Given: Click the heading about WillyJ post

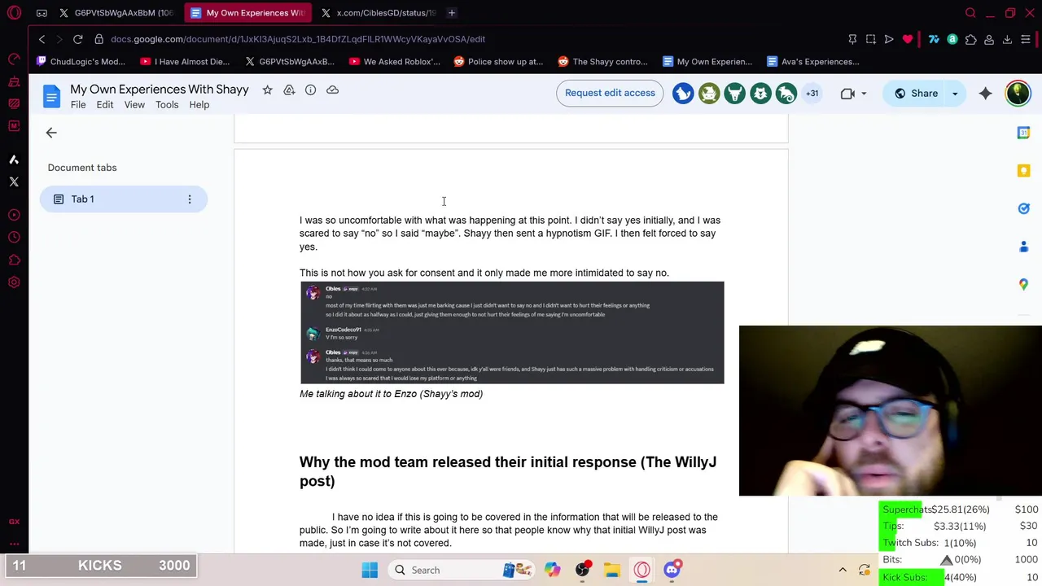Looking at the screenshot, I should click(508, 471).
